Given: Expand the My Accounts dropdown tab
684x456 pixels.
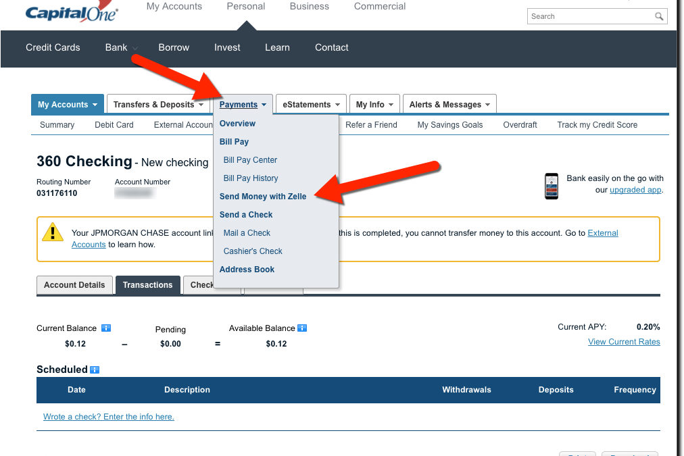Looking at the screenshot, I should pyautogui.click(x=68, y=105).
